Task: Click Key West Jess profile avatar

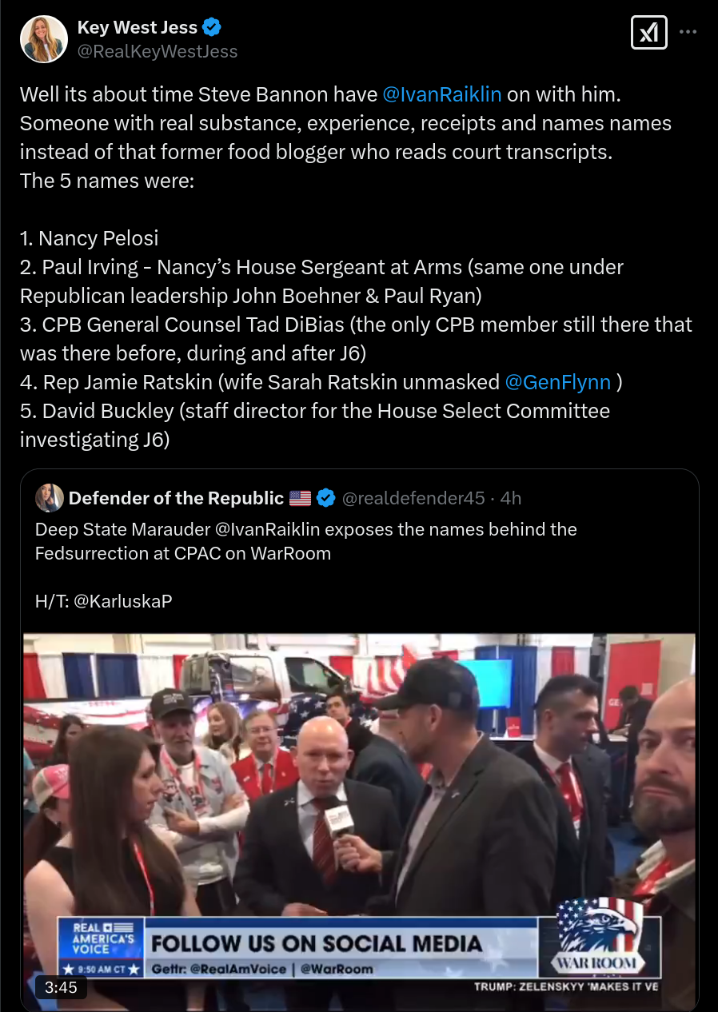Action: click(x=45, y=38)
